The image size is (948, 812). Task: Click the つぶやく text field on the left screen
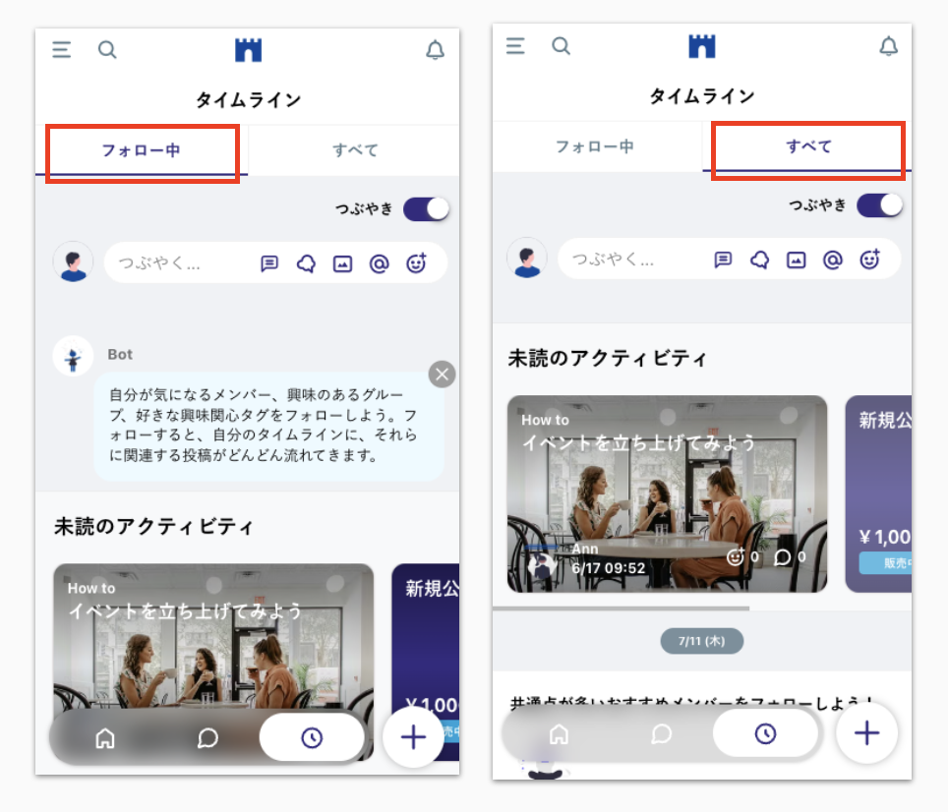(182, 263)
